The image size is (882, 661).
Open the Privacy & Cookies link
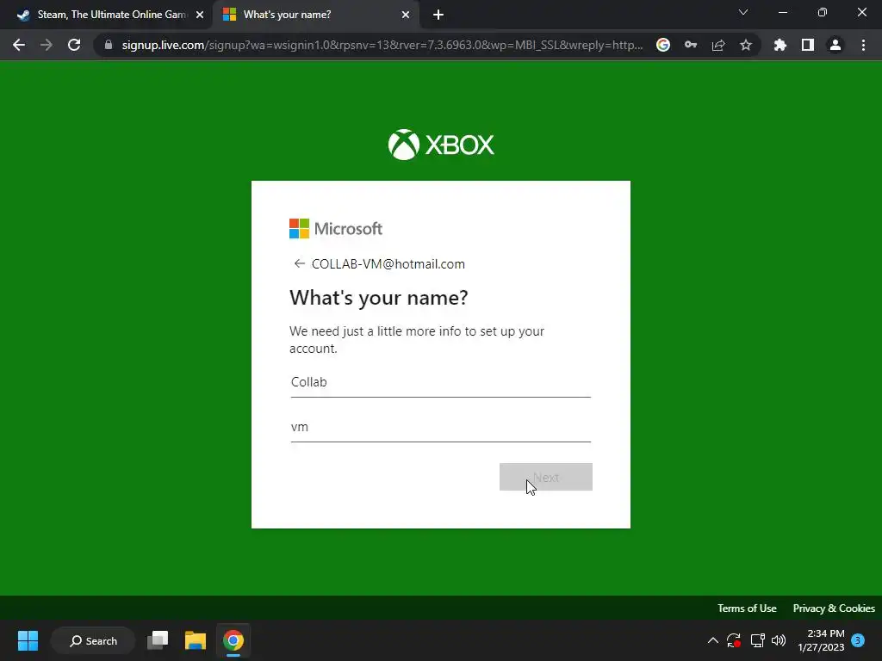coord(834,608)
